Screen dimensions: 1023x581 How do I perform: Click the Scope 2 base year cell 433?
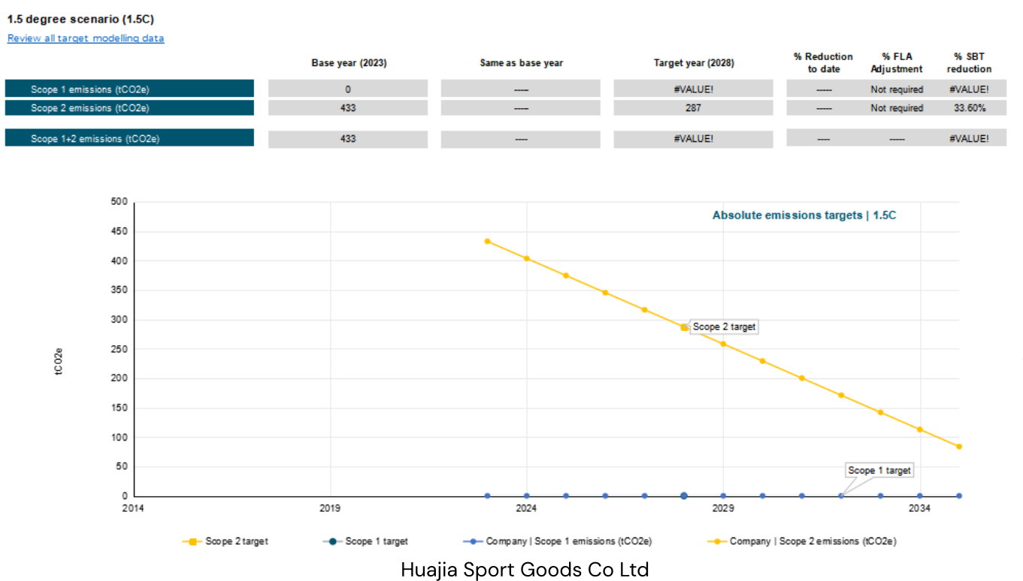tap(348, 108)
